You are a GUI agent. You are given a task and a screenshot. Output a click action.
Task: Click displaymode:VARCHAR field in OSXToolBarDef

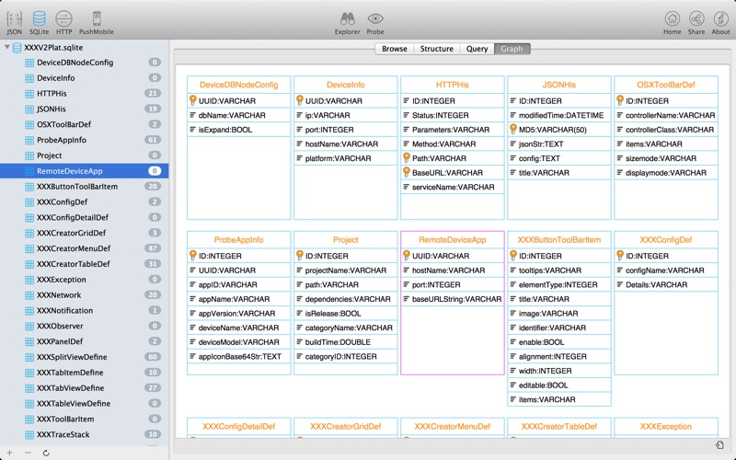[665, 173]
